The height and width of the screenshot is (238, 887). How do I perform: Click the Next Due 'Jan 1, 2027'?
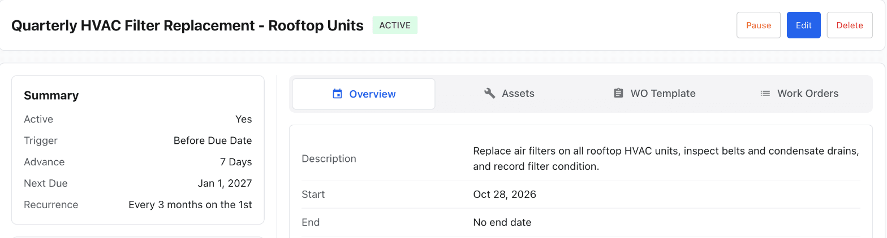tap(225, 183)
